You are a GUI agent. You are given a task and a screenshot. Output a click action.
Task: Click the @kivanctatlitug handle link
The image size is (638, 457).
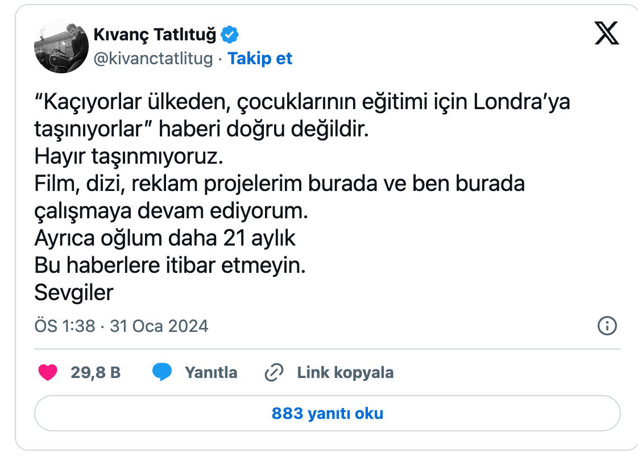tap(152, 58)
